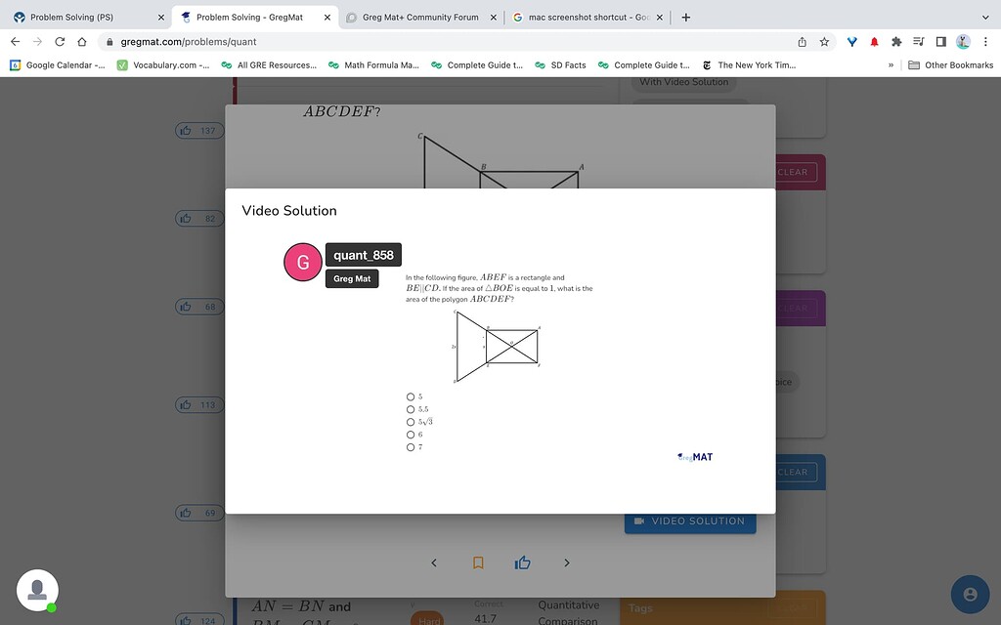Open the media control playlist icon
This screenshot has height=625, width=1001.
coord(919,41)
